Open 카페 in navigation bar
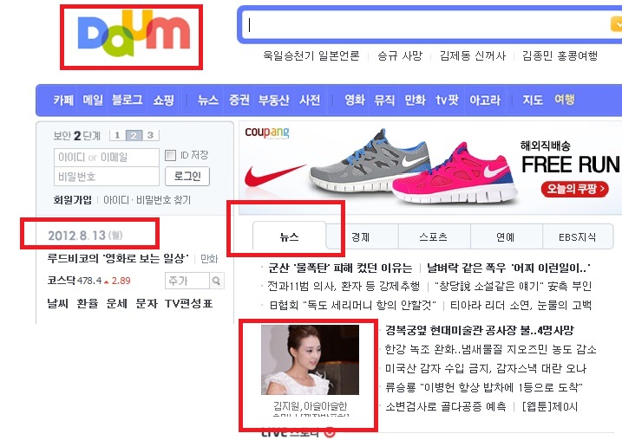Image resolution: width=622 pixels, height=440 pixels. 64,100
